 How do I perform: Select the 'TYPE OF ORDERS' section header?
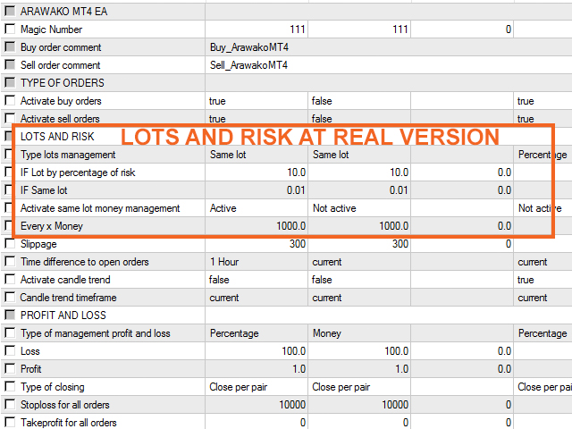click(63, 83)
